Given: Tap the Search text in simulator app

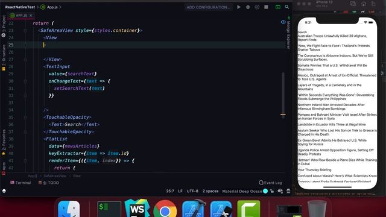Looking at the screenshot, I should [x=302, y=32].
